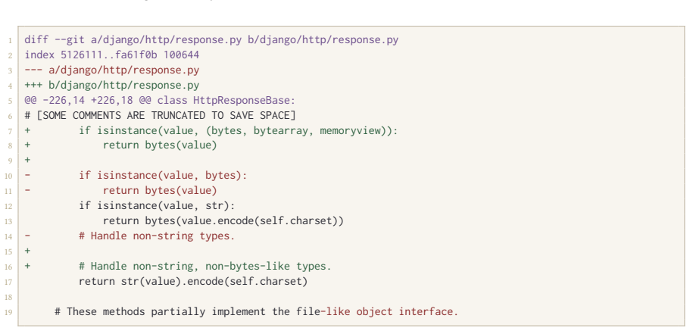Click the '+++ b/django/http/response.py' line
The height and width of the screenshot is (331, 690).
click(112, 85)
